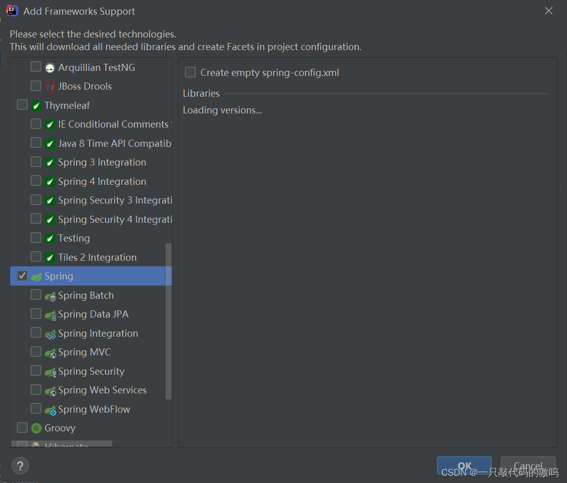
Task: Click the Loading versions... text
Action: [x=222, y=110]
